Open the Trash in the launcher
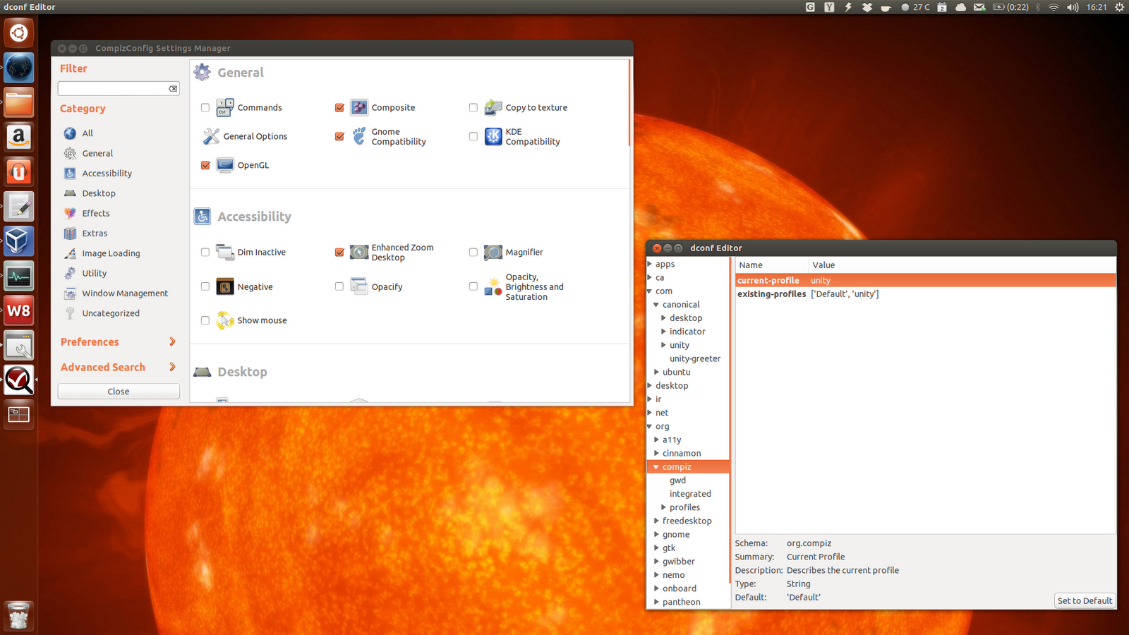 pyautogui.click(x=19, y=616)
